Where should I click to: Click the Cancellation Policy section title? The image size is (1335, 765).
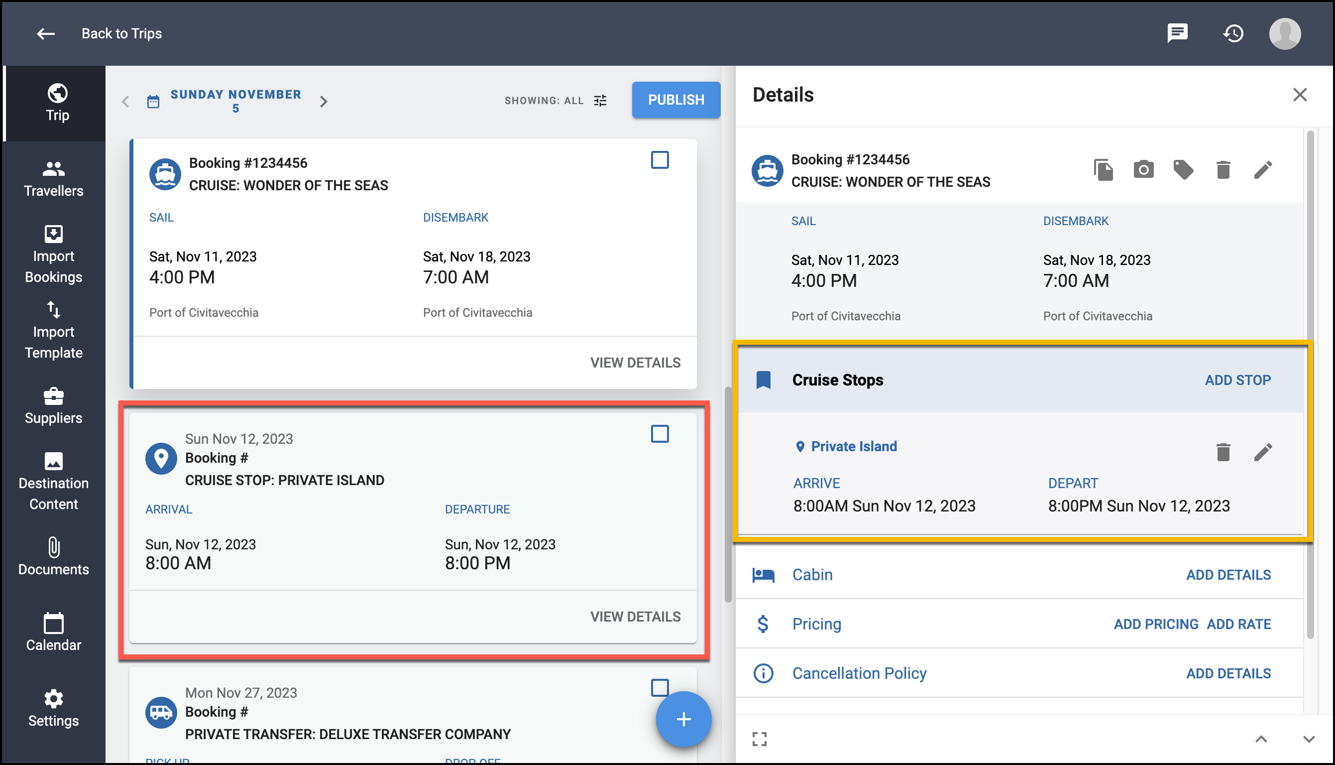point(859,673)
